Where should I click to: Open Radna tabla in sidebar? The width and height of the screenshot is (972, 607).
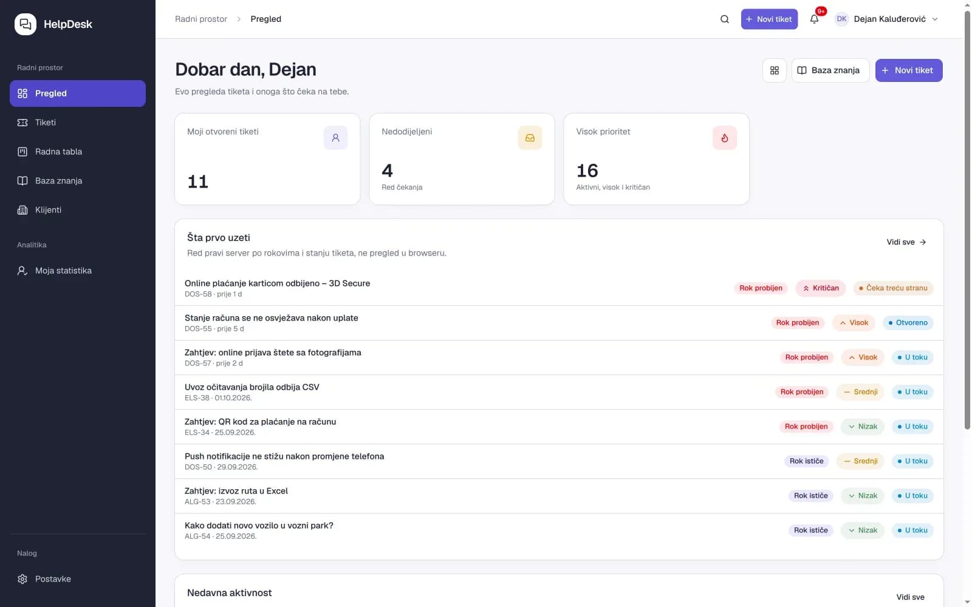point(78,152)
